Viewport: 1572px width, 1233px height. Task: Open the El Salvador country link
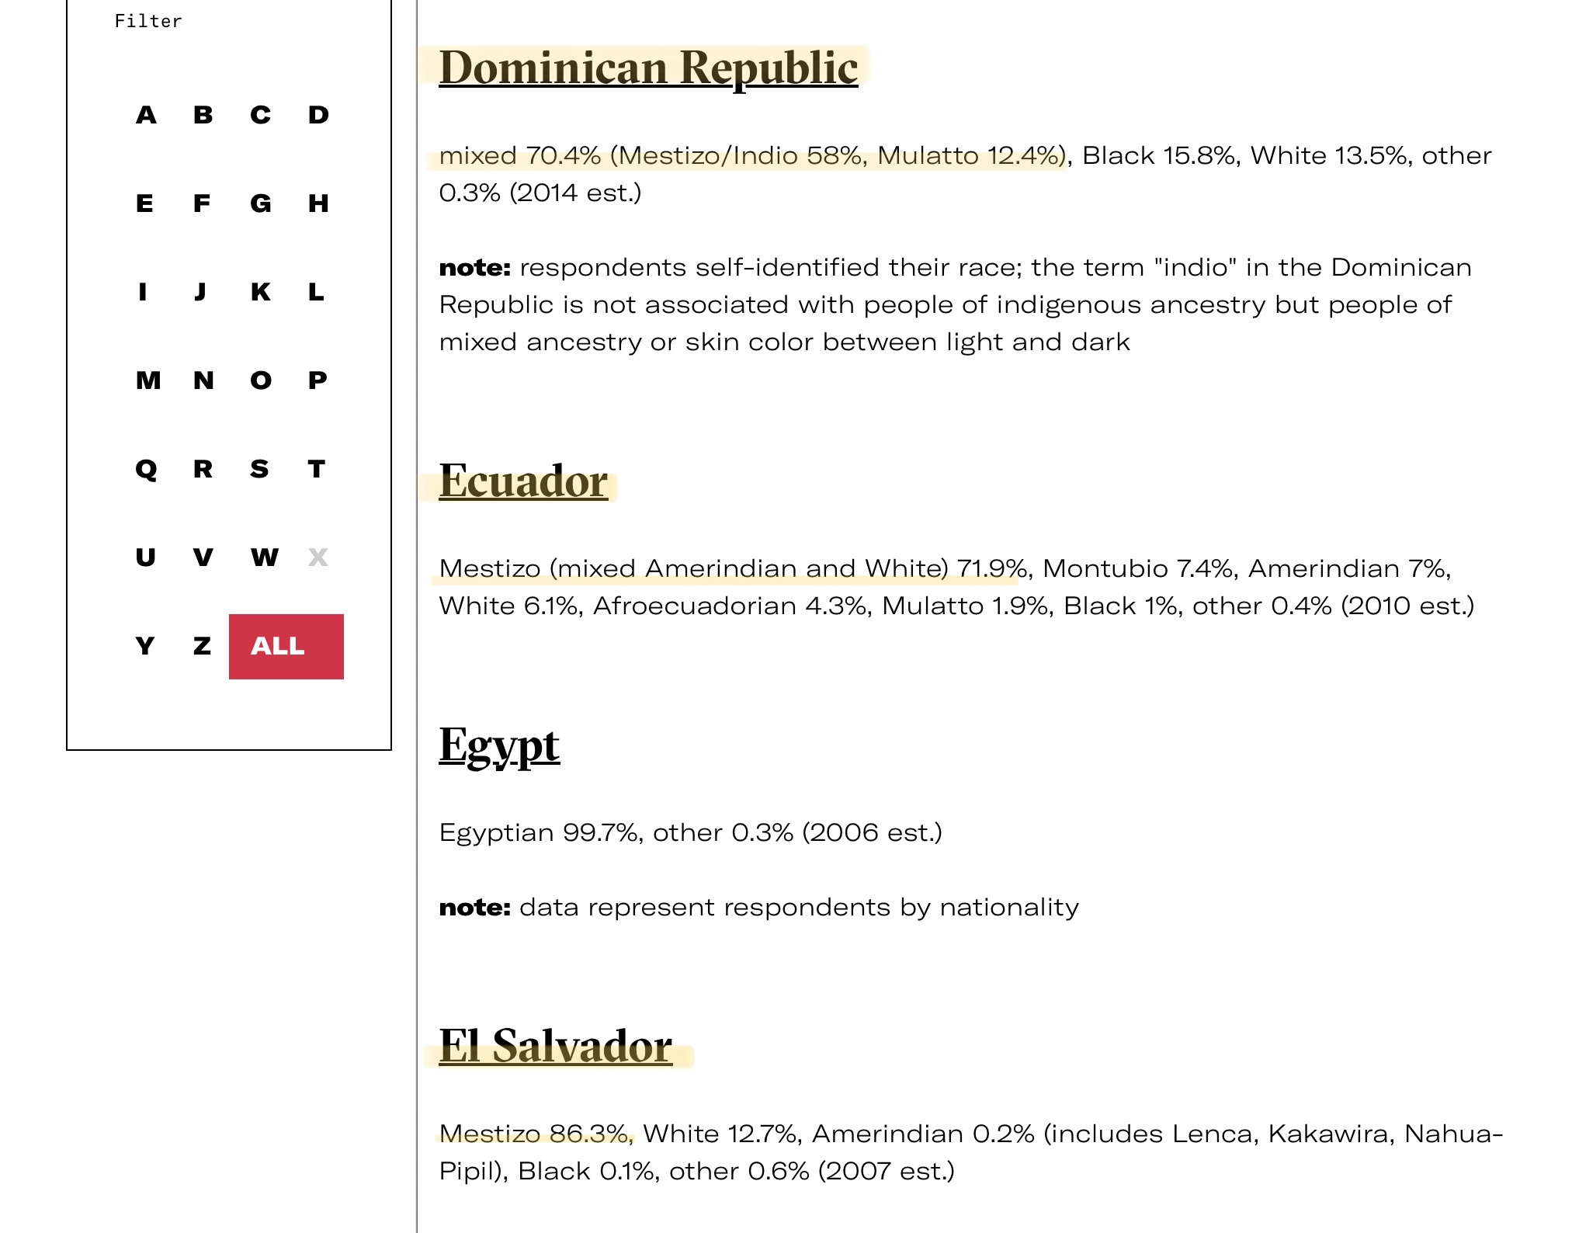[x=555, y=1046]
